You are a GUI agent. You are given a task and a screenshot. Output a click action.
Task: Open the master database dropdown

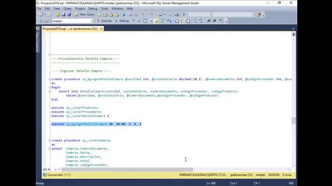[91, 21]
